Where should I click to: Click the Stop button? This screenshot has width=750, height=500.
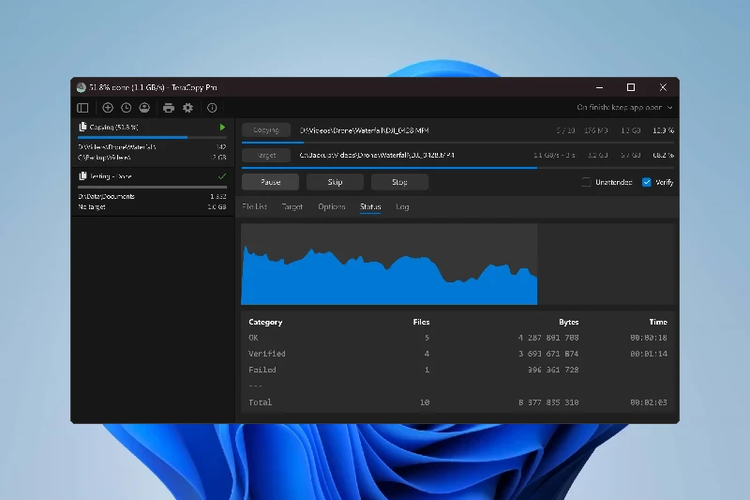point(399,182)
